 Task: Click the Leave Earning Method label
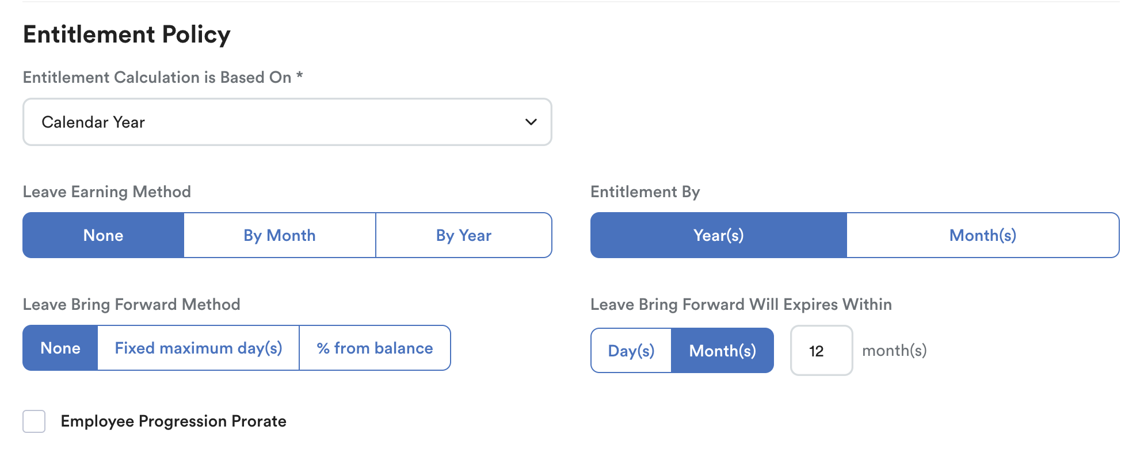click(x=107, y=191)
